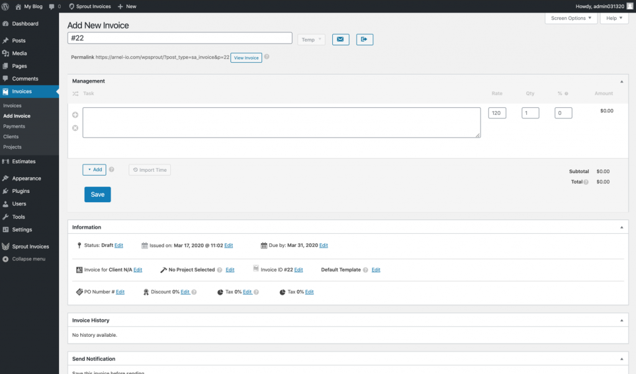
Task: Click the plus icon to add line item
Action: point(75,115)
